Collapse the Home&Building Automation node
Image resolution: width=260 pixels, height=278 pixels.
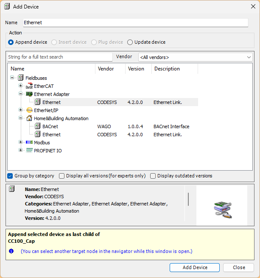pos(20,118)
